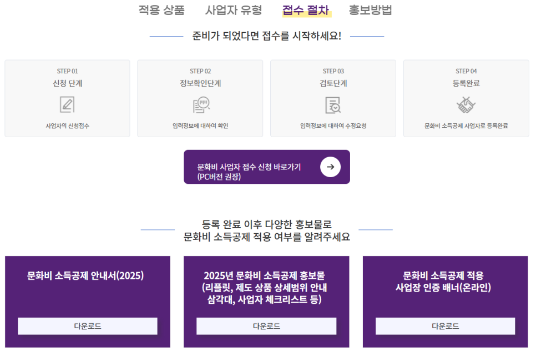Click the pencil-edit icon in STEP 01
Image resolution: width=536 pixels, height=356 pixels.
coord(67,104)
